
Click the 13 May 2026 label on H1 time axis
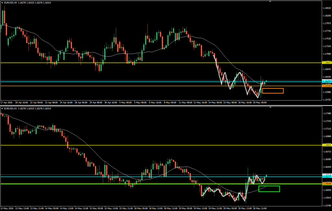pos(7,208)
